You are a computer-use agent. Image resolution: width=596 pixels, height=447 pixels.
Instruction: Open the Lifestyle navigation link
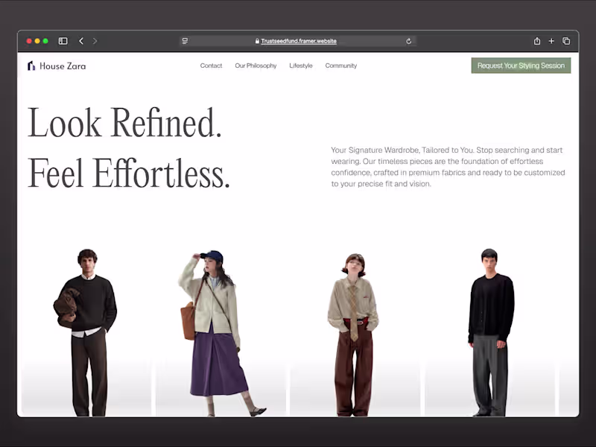tap(301, 66)
